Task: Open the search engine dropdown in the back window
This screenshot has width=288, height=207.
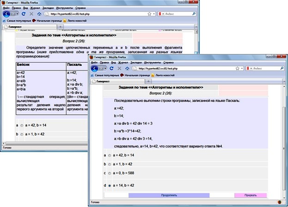Action: (x=161, y=14)
